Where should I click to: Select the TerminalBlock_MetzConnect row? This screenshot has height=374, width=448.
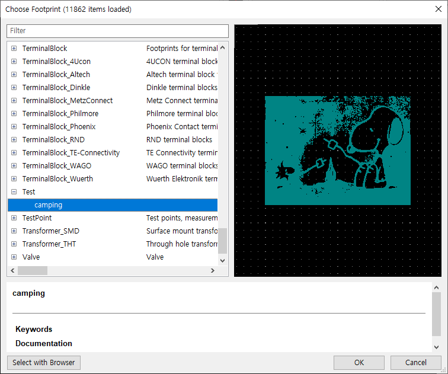coord(113,101)
